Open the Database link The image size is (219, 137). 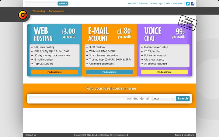[143, 3]
